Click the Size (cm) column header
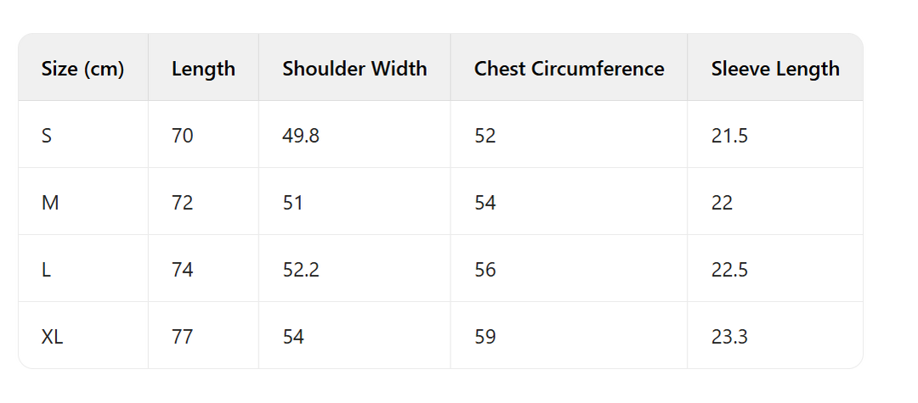The height and width of the screenshot is (403, 918). tap(82, 69)
